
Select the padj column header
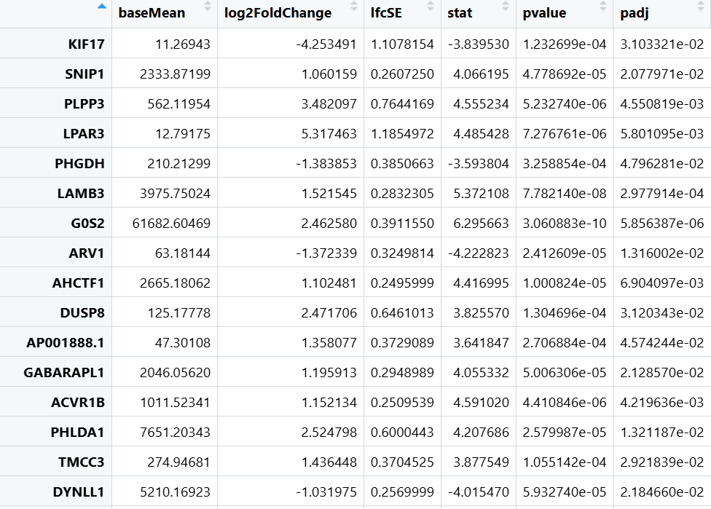635,13
